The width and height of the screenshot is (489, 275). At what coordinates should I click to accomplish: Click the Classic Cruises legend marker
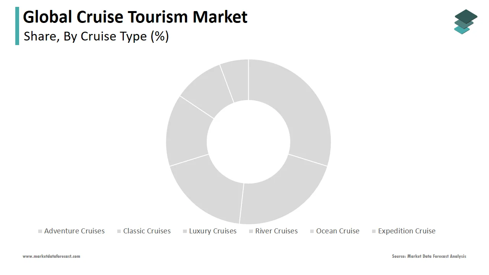(119, 231)
